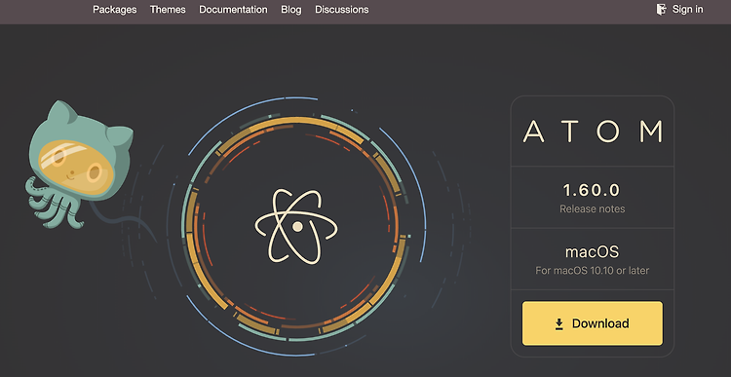Screen dimensions: 731x377
Task: Click 'For macOS 10.10 or later' text
Action: (x=592, y=270)
